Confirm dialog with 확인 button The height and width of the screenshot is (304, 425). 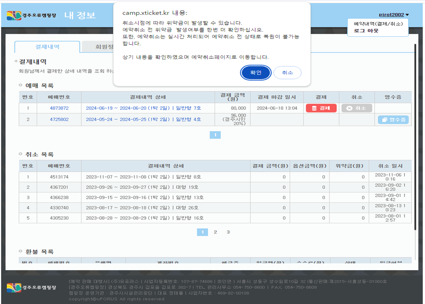point(256,73)
